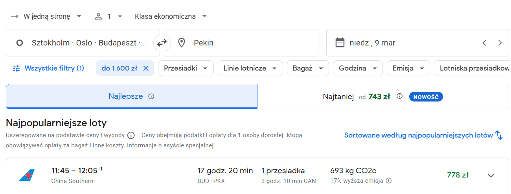This screenshot has width=511, height=194.
Task: Click the 'Najpopularniejsze loty' heading
Action: [56, 123]
